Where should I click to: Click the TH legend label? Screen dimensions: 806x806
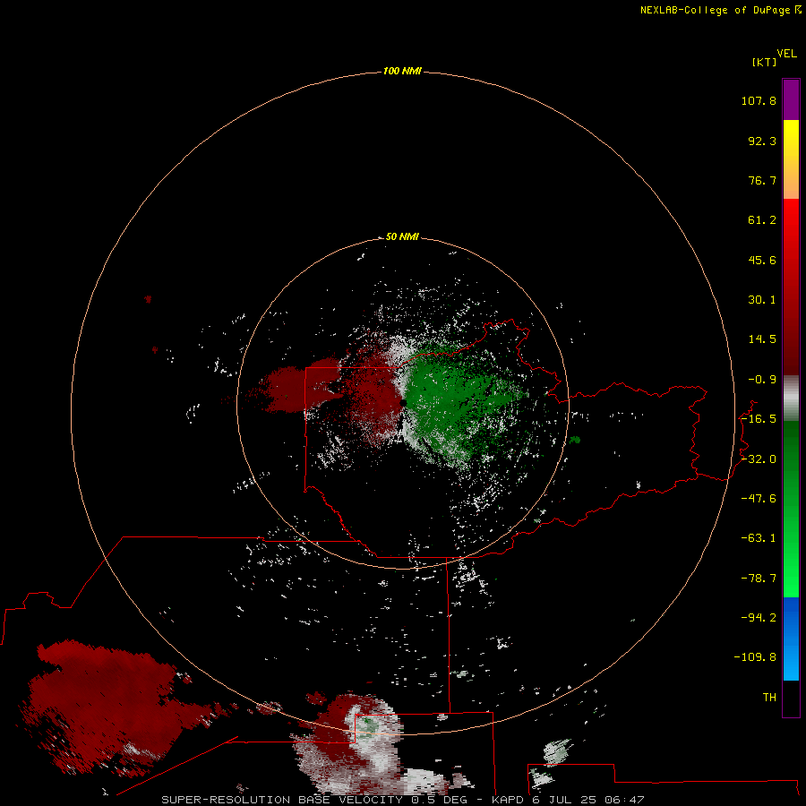(x=769, y=698)
